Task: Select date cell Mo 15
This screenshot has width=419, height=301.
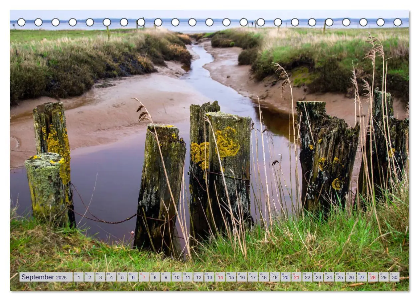Action: coord(231,277)
